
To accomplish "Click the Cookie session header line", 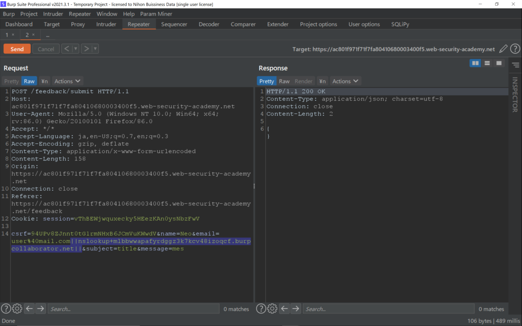I will click(x=106, y=219).
